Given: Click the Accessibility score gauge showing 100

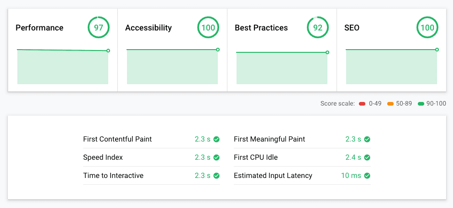Looking at the screenshot, I should coord(208,28).
